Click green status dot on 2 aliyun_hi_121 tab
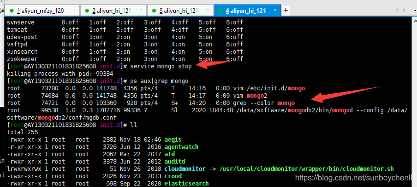This screenshot has height=187, width=417. click(87, 11)
